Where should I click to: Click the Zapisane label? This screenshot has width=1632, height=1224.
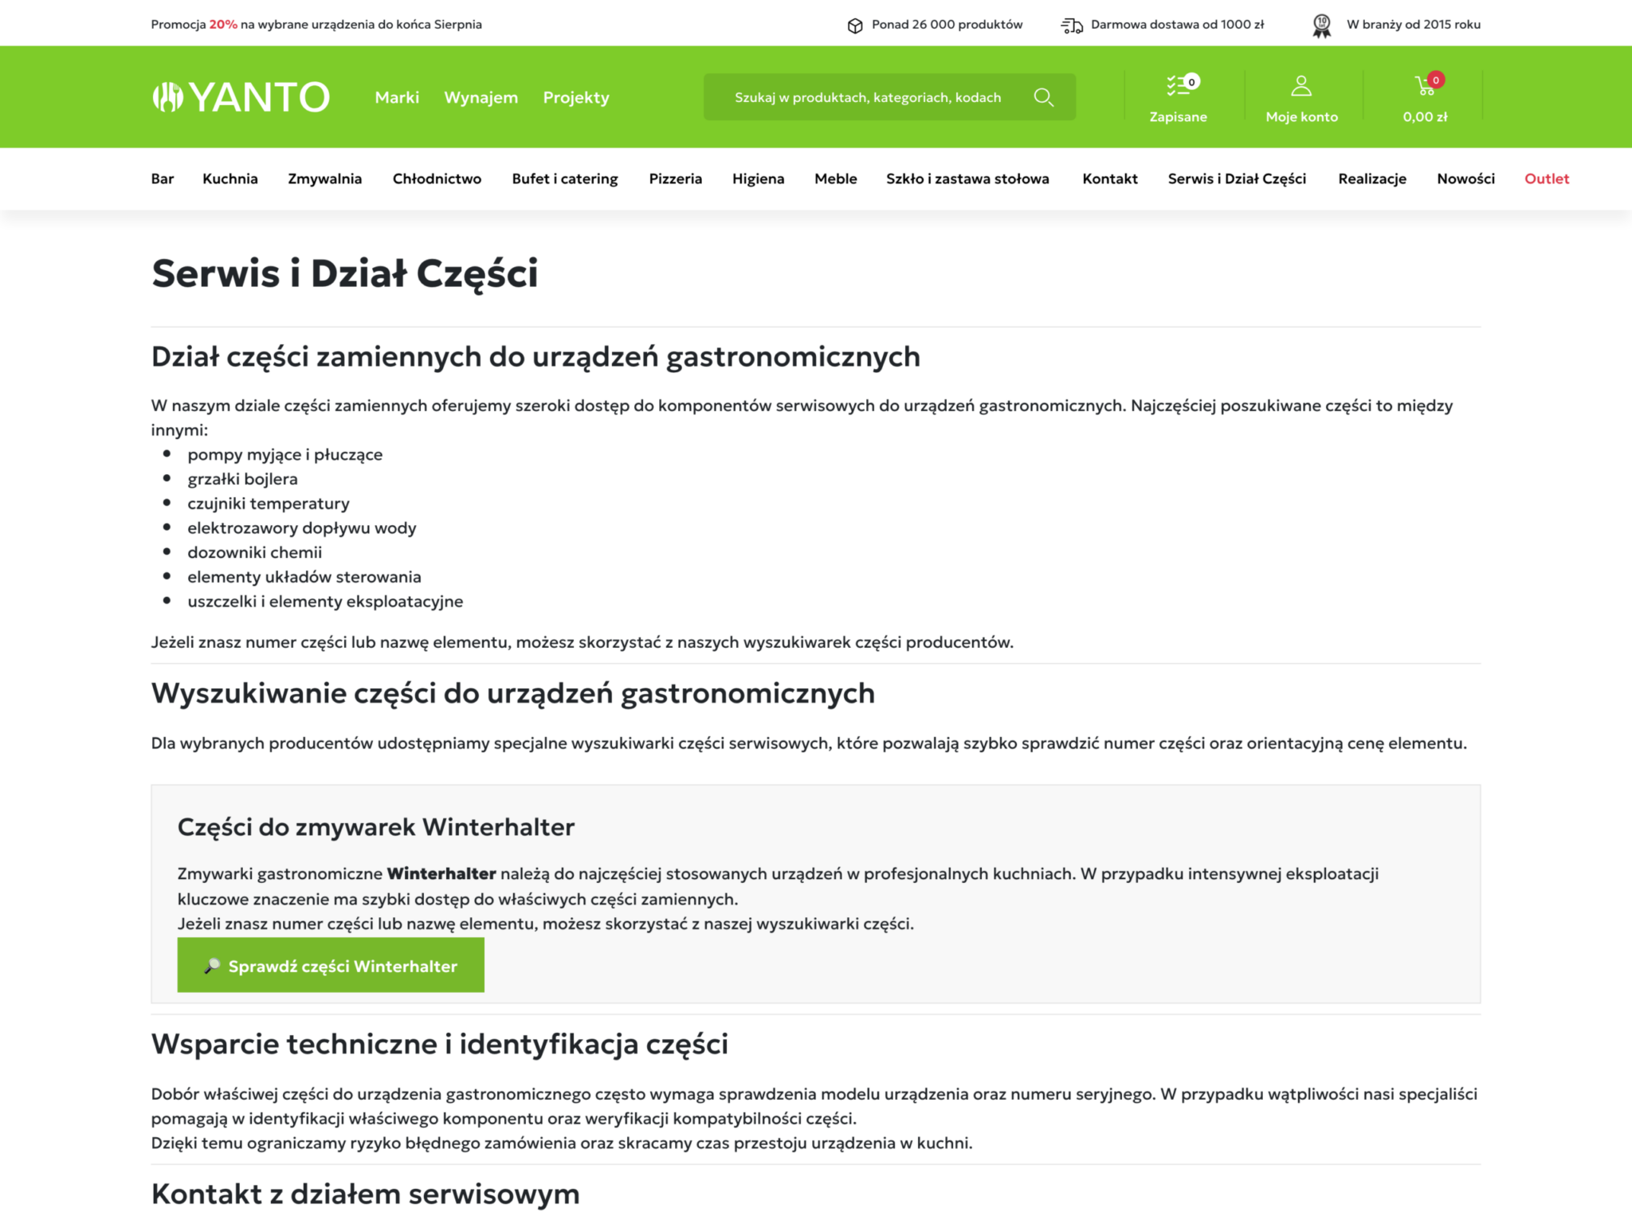coord(1178,117)
